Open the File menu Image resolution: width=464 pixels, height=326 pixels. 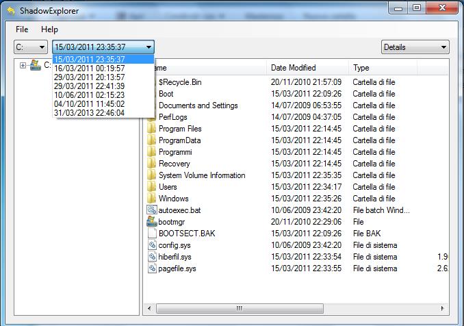click(x=22, y=29)
